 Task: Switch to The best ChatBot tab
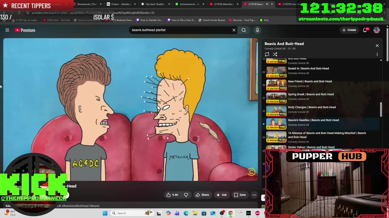pos(155,4)
